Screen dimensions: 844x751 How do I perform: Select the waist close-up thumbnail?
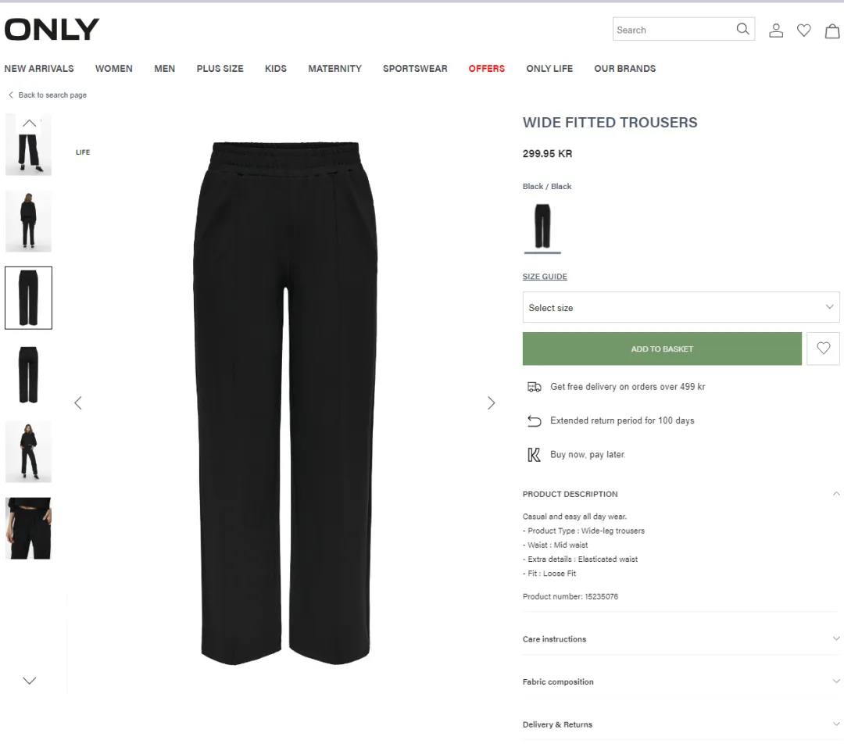(29, 528)
